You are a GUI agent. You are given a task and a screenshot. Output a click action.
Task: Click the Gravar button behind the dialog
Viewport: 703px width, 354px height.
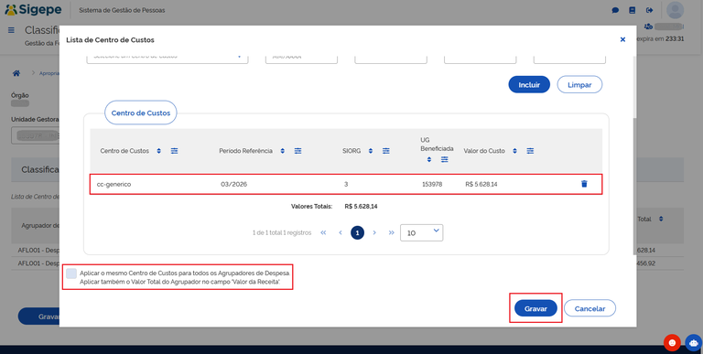pos(39,316)
